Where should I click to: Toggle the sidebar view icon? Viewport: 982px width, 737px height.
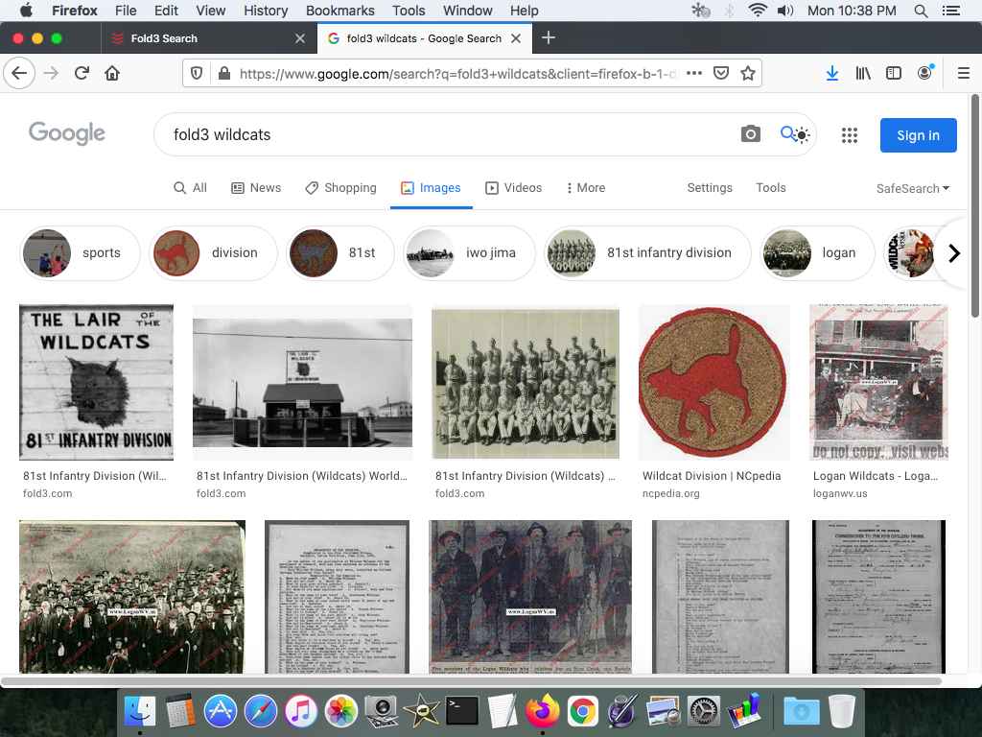(x=894, y=73)
